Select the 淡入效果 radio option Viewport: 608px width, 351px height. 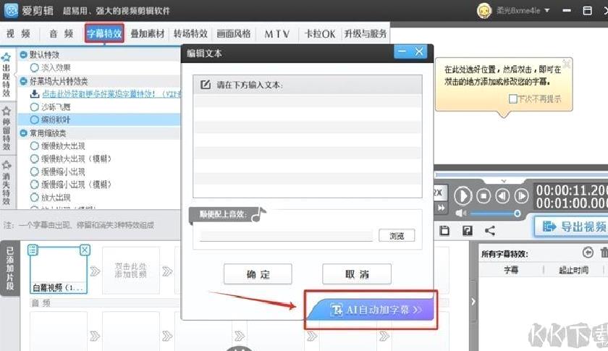[35, 68]
